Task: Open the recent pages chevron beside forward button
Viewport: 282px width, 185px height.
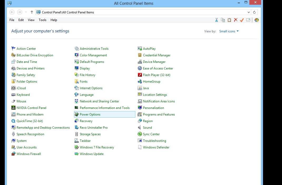Action: click(x=26, y=12)
